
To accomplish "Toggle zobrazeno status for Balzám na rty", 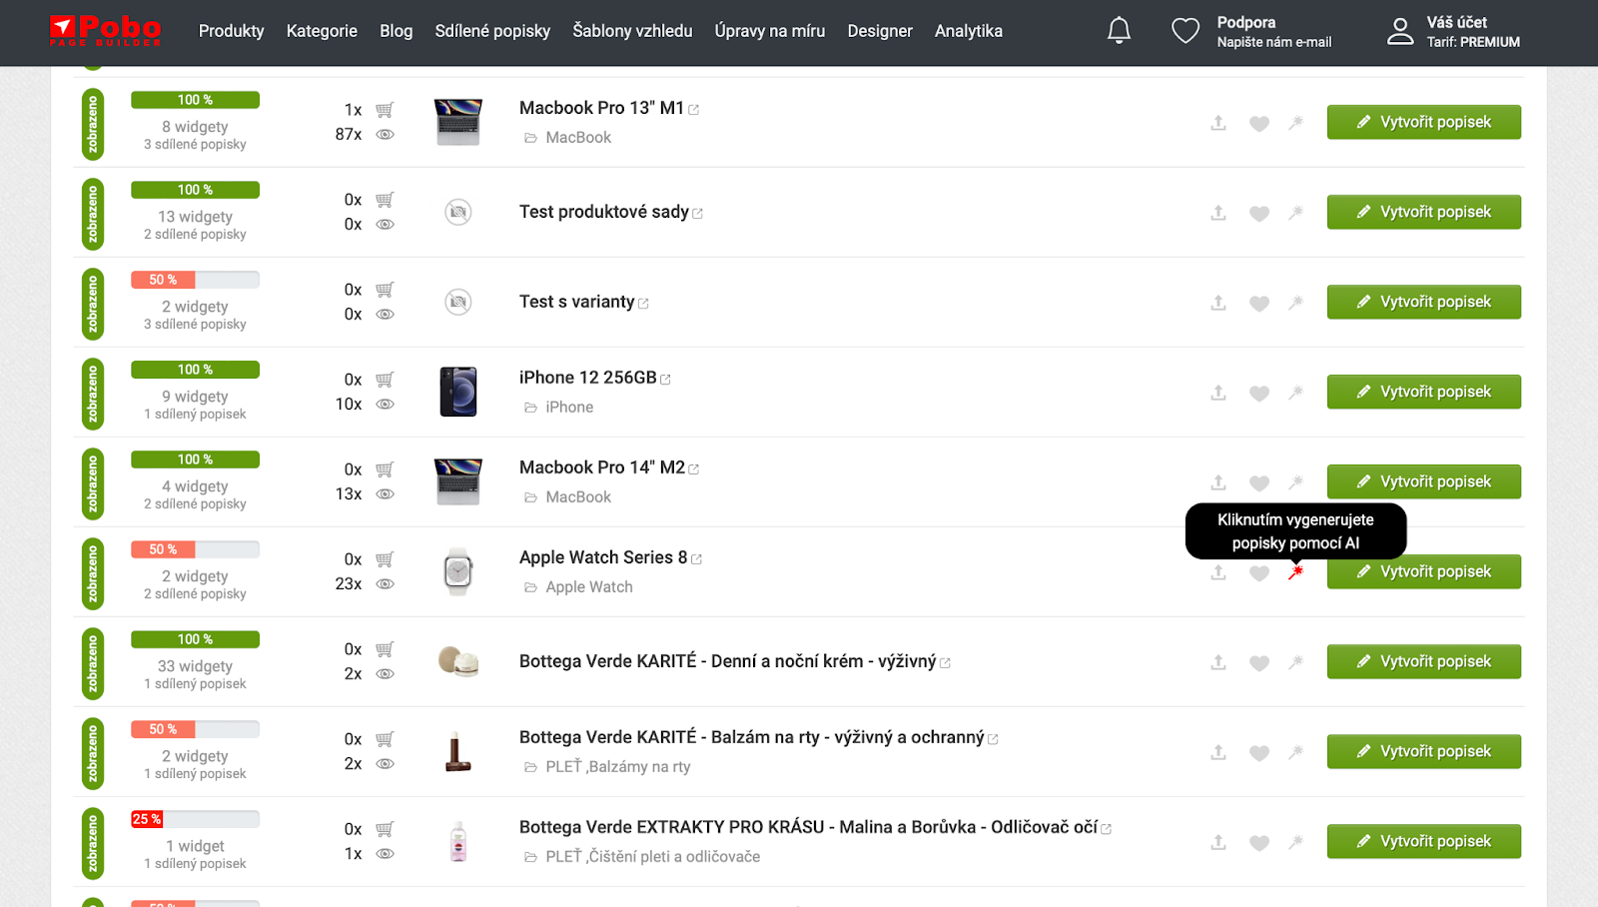I will (93, 753).
